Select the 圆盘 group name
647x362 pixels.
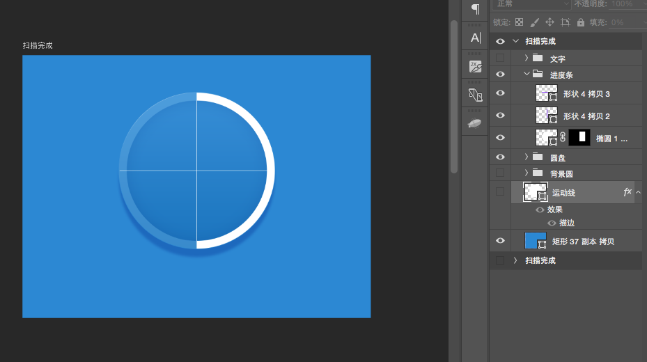[x=557, y=158]
